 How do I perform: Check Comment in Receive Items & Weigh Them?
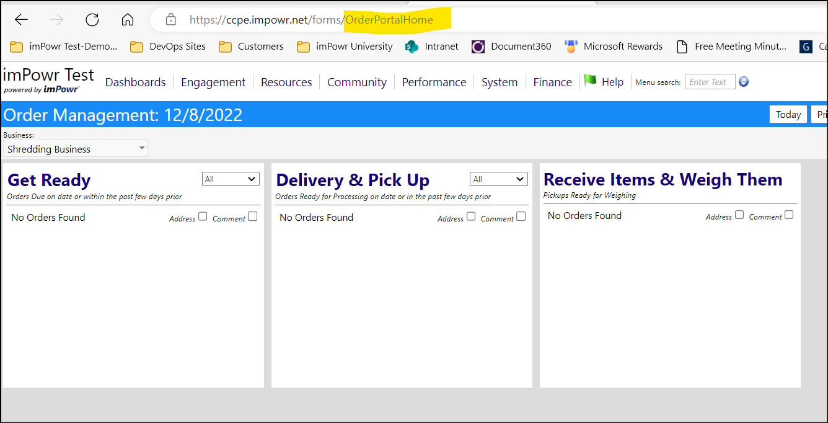(x=789, y=215)
